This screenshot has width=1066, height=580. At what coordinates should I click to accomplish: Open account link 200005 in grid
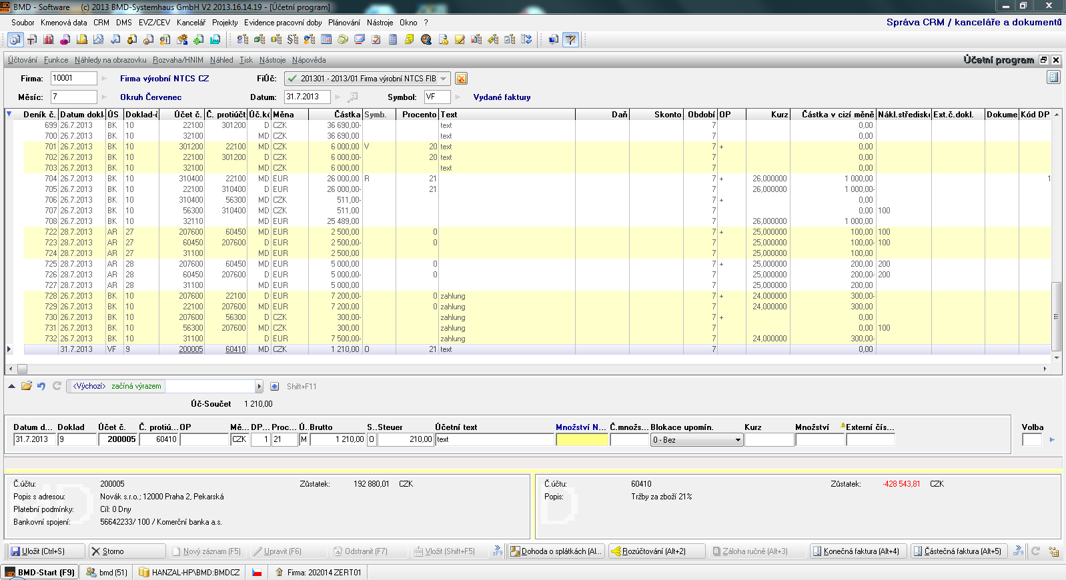[x=191, y=349]
